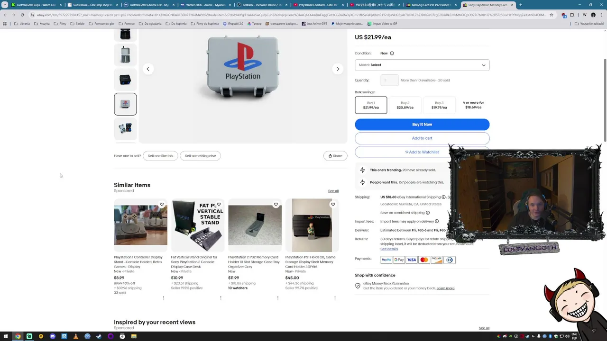The image size is (607, 341).
Task: Click the Share button
Action: pos(335,156)
